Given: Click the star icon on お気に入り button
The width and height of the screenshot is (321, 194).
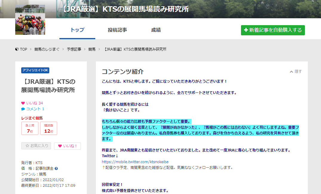Looking at the screenshot, I should [27, 146].
